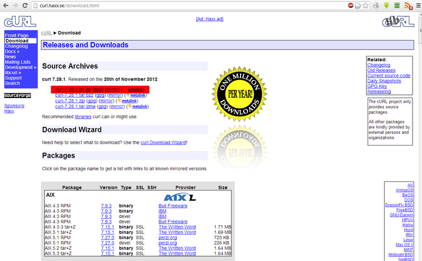
Task: Download curl-7.28.1.tar.lzma archive
Action: click(75, 107)
